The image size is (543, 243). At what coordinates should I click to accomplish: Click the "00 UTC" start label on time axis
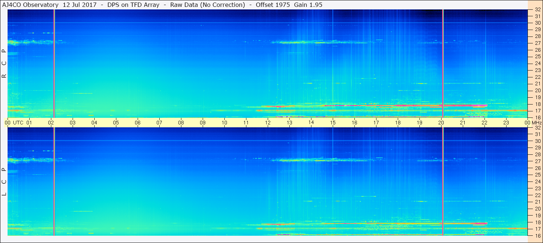click(14, 123)
